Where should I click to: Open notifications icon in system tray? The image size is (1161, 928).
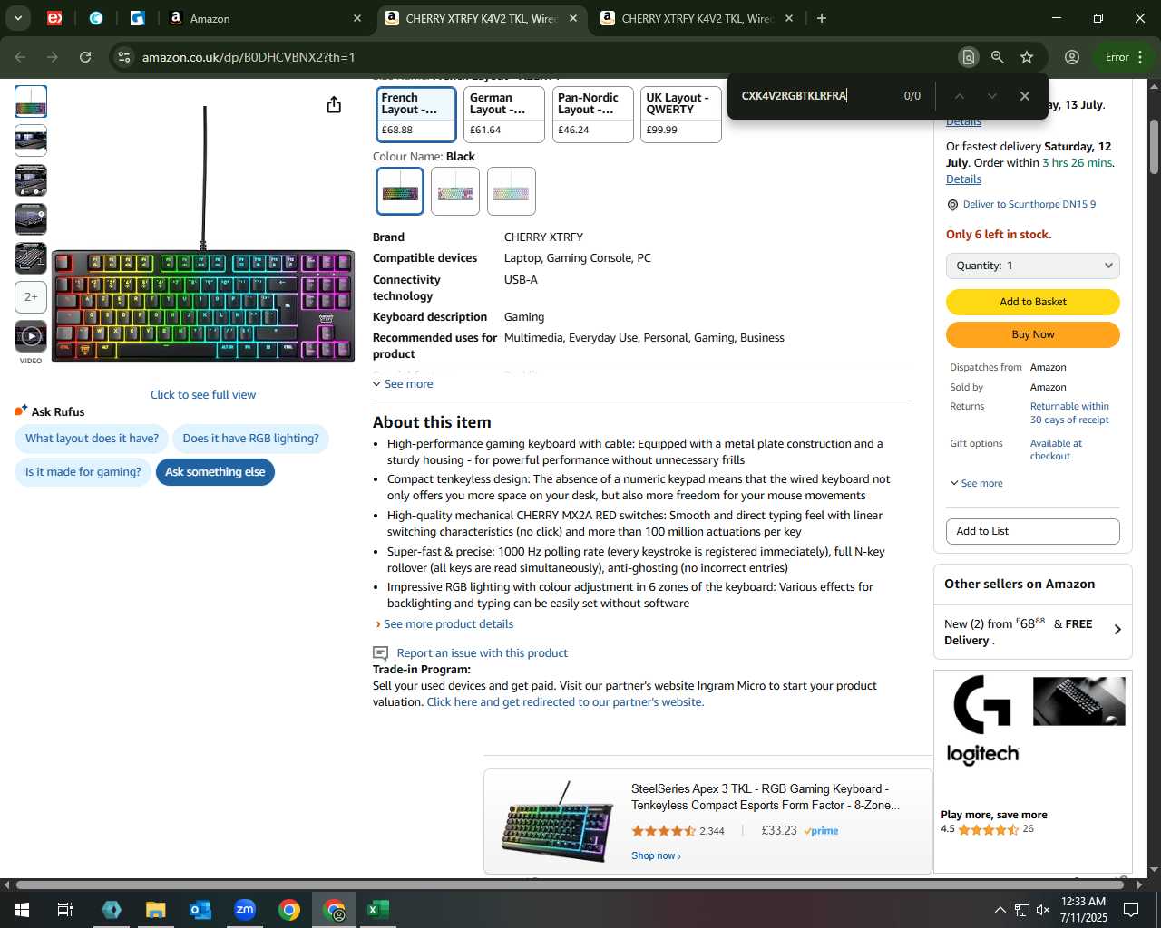tap(1131, 909)
